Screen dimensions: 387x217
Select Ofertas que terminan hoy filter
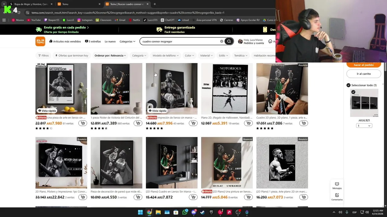pyautogui.click(x=72, y=55)
